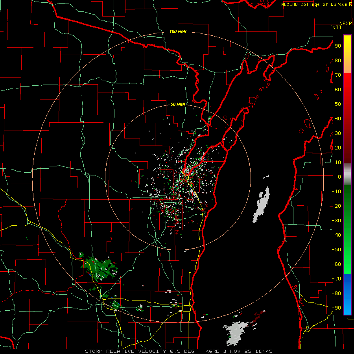Select the -70 value on velocity scale
This screenshot has height=354, width=354.
pos(336,279)
